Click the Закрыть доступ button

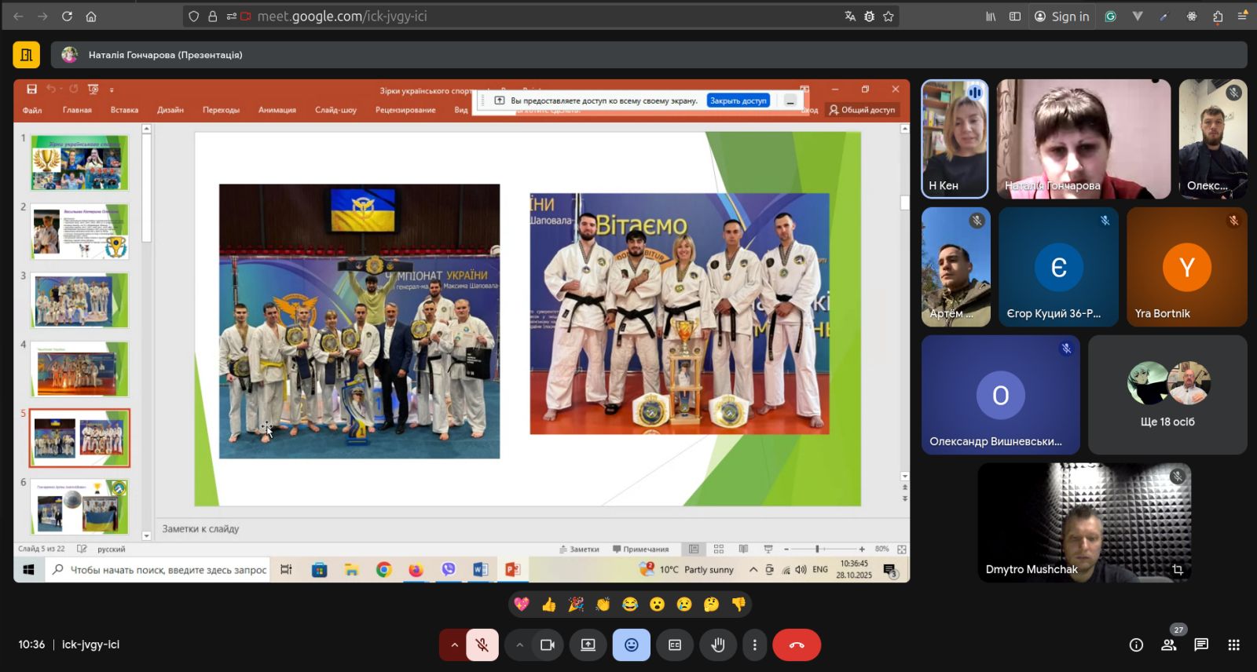click(x=738, y=100)
